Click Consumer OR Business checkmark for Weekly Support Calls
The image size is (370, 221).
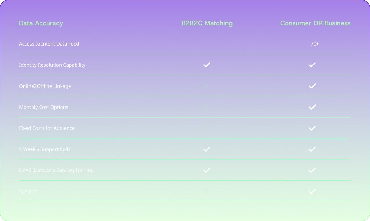[x=312, y=149]
